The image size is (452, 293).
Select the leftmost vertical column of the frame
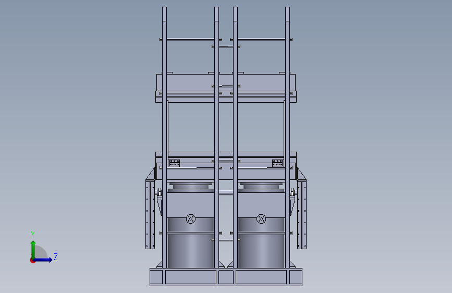tap(164, 138)
